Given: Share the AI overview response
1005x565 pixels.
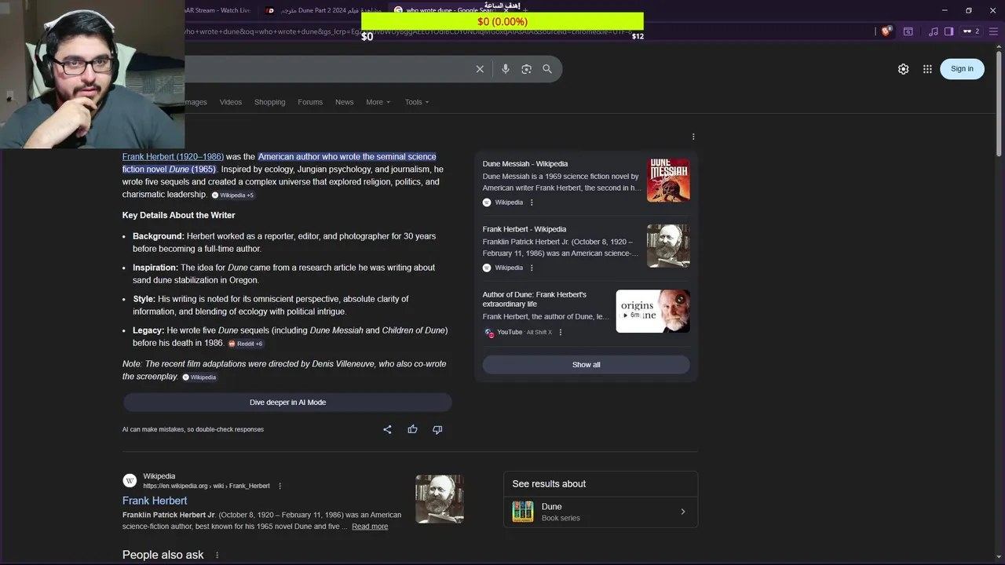Looking at the screenshot, I should click(x=387, y=429).
